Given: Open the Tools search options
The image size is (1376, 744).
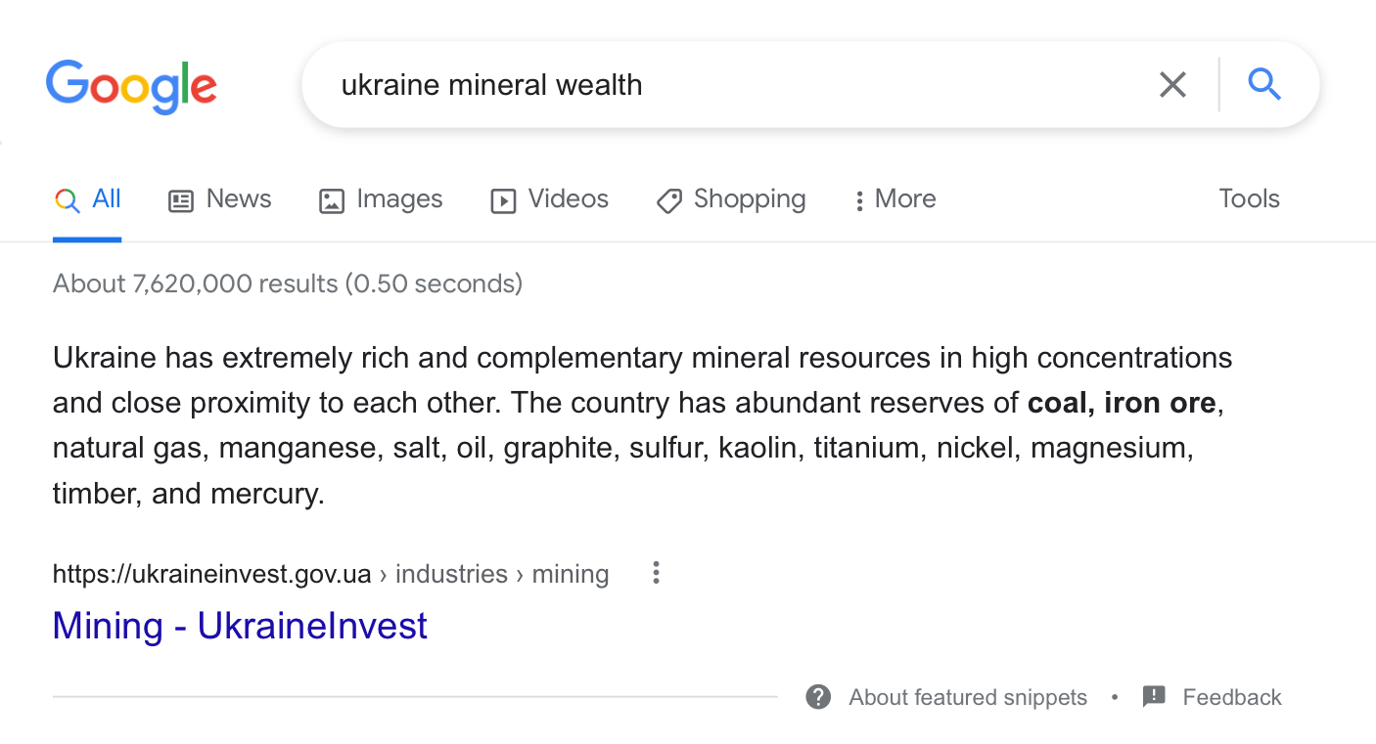Looking at the screenshot, I should 1249,199.
